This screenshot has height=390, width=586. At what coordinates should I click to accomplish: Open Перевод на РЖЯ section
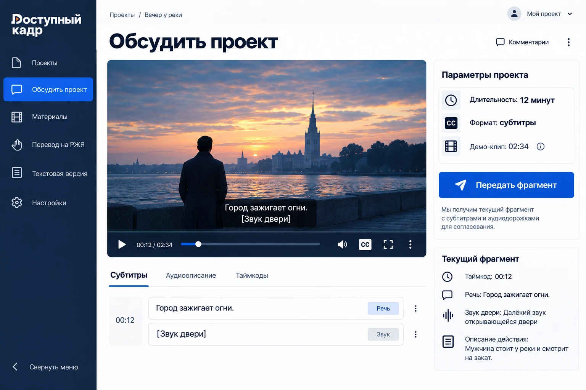click(x=48, y=145)
